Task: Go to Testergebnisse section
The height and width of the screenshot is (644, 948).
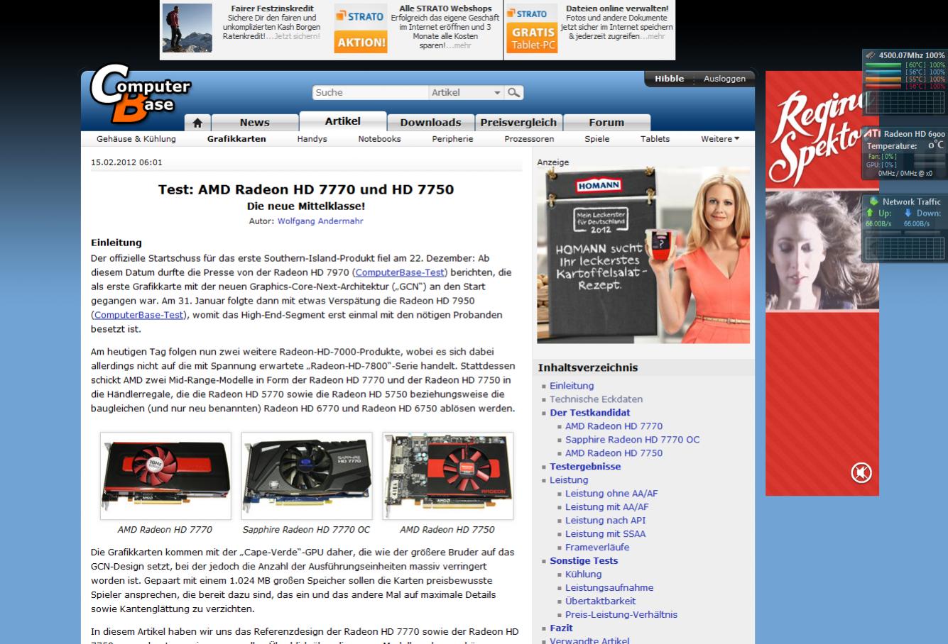Action: point(585,467)
